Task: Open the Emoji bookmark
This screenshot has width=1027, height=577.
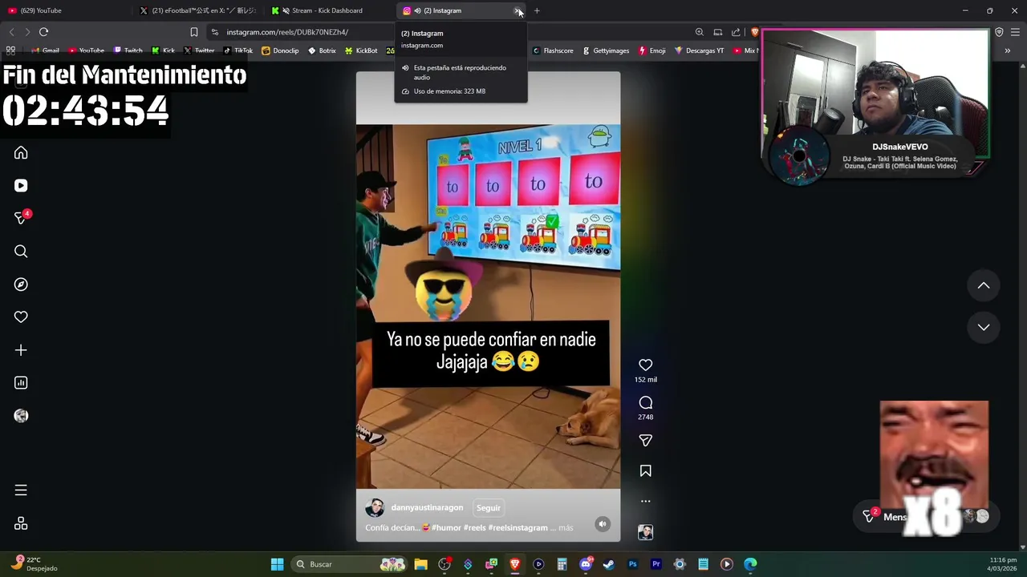Action: (652, 50)
